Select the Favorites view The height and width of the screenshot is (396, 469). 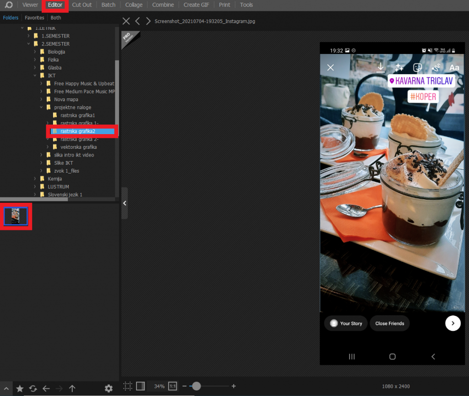34,18
